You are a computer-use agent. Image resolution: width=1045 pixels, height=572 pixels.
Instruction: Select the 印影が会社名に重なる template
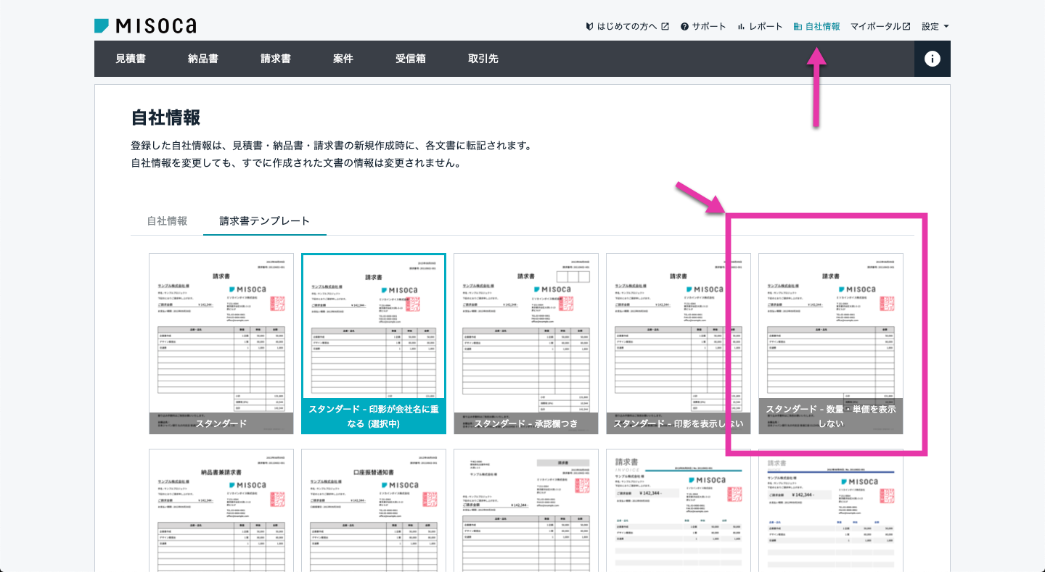pyautogui.click(x=374, y=344)
